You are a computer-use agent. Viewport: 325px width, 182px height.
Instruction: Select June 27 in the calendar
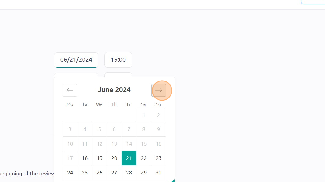pos(114,172)
